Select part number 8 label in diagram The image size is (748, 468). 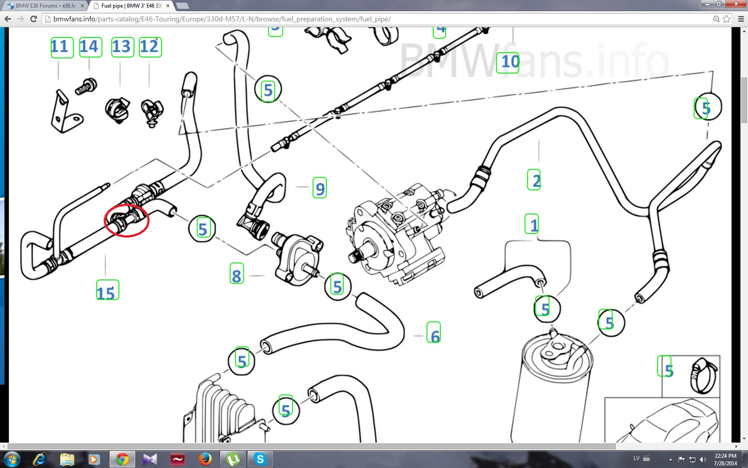tap(237, 274)
